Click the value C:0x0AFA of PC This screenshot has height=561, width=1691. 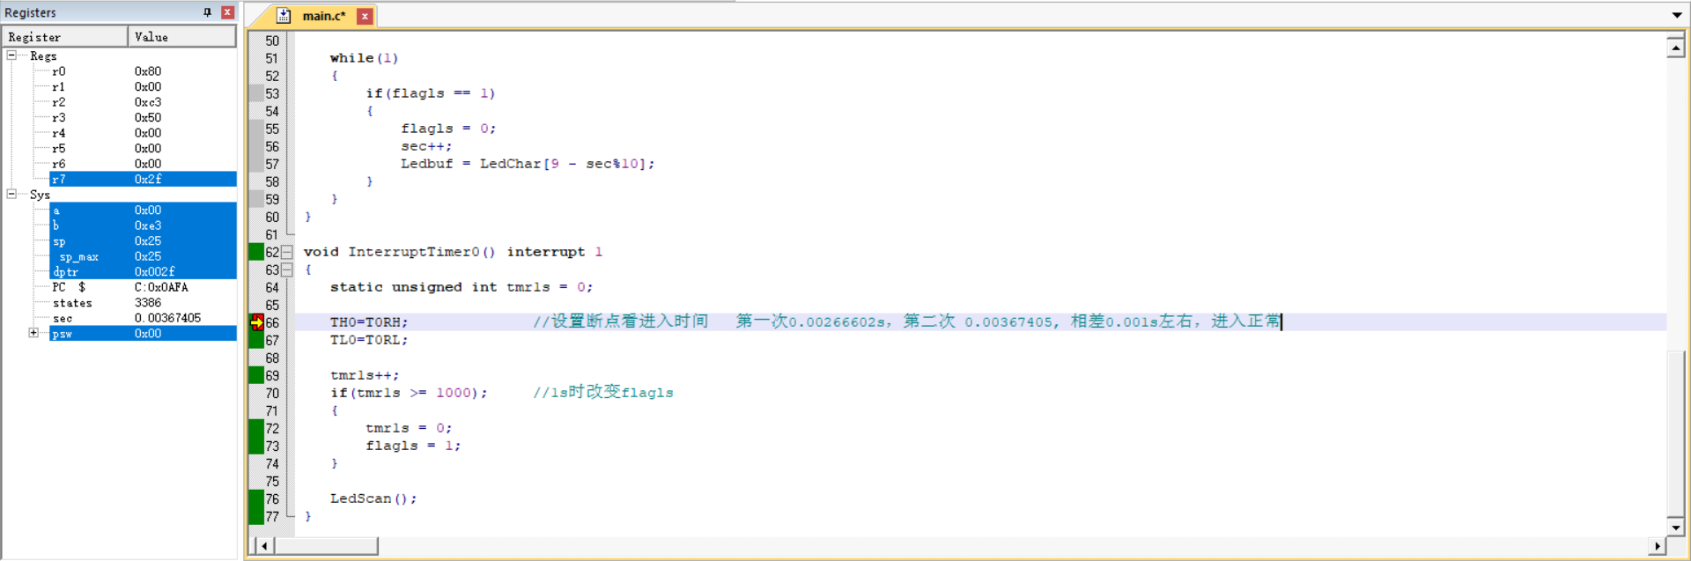(x=161, y=287)
